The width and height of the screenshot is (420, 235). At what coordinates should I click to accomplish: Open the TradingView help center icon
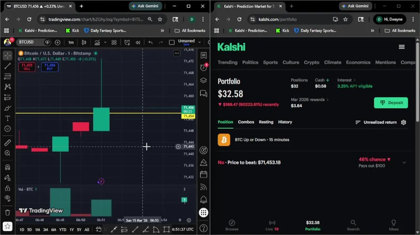[x=203, y=228]
